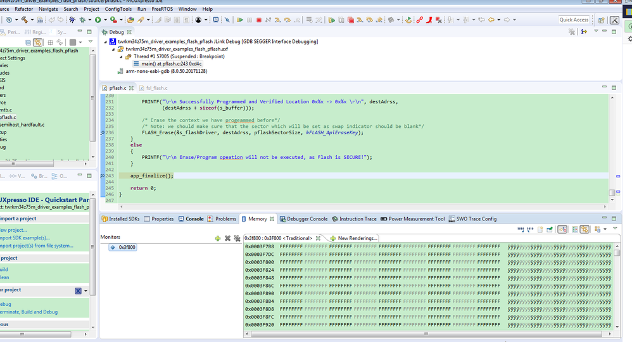Close the Memory tab
This screenshot has width=632, height=342.
pyautogui.click(x=272, y=219)
